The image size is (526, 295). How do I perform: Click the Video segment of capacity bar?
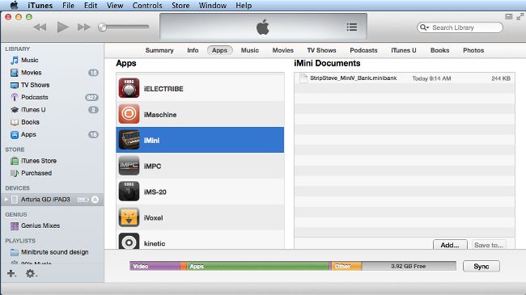click(155, 266)
